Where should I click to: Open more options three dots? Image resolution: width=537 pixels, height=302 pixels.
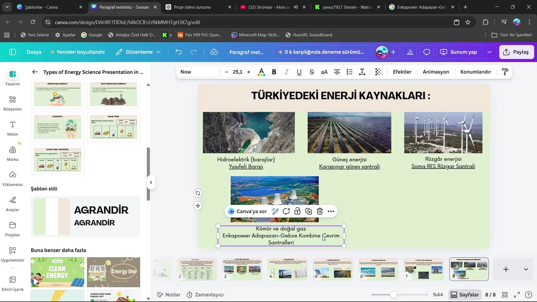pyautogui.click(x=331, y=211)
